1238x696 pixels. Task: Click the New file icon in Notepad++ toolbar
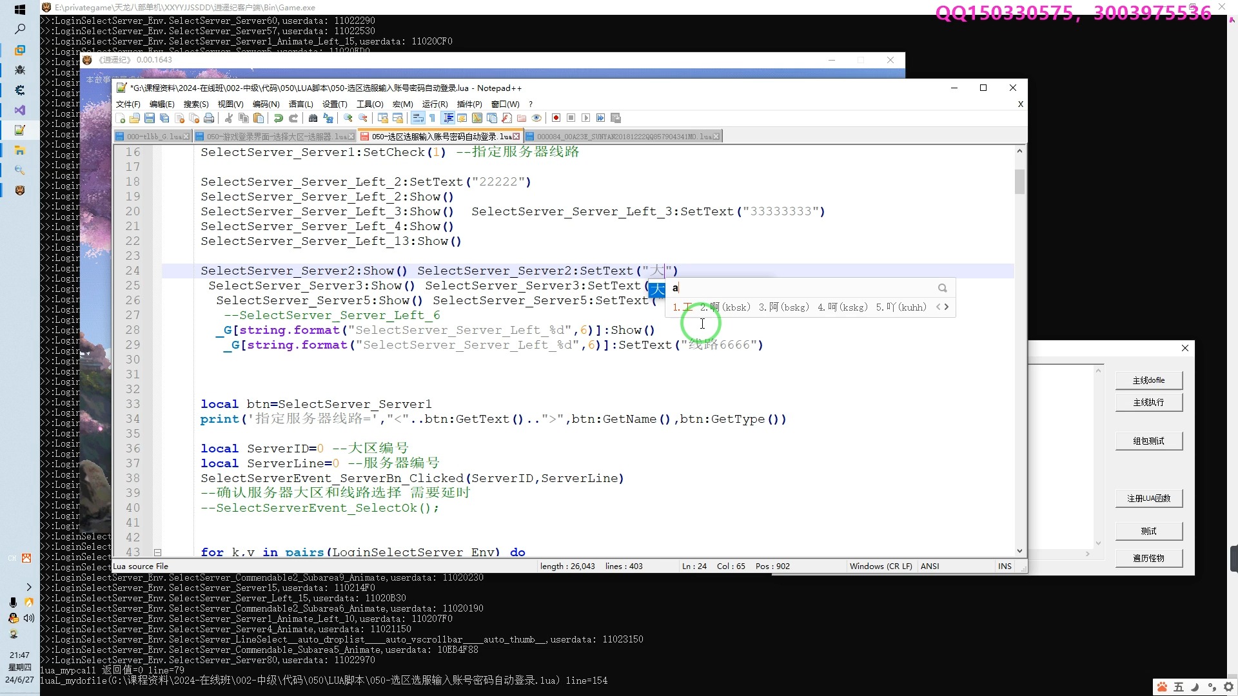pos(121,118)
